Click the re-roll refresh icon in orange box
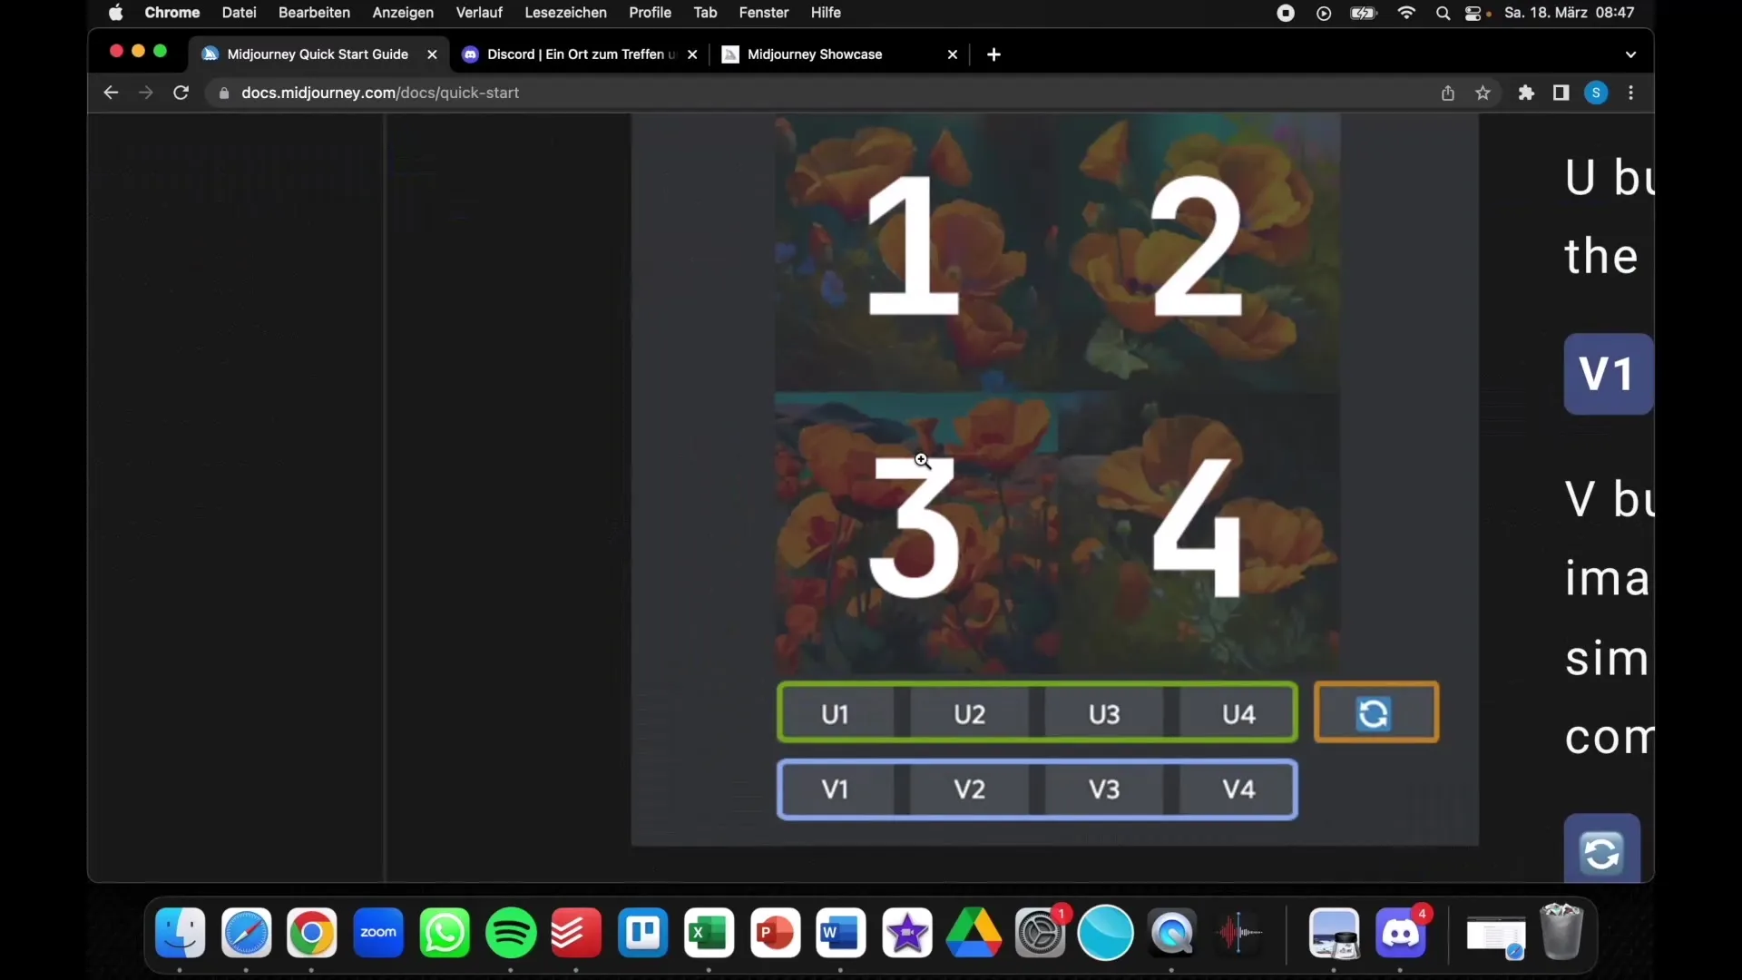The width and height of the screenshot is (1742, 980). pyautogui.click(x=1375, y=713)
